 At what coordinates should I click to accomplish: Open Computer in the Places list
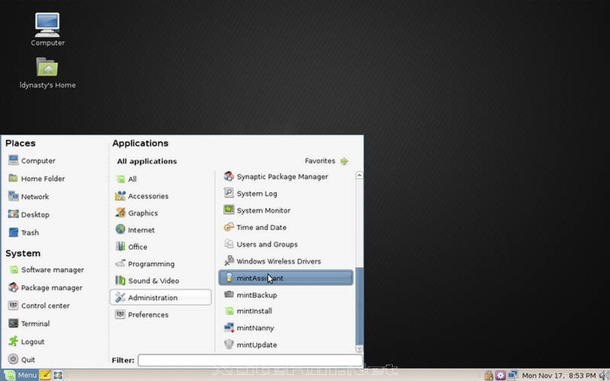coord(31,161)
